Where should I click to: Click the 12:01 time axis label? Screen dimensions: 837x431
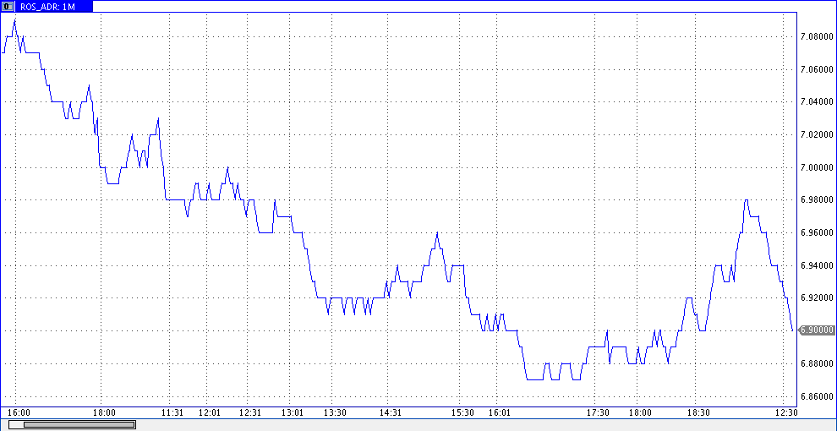click(x=210, y=413)
